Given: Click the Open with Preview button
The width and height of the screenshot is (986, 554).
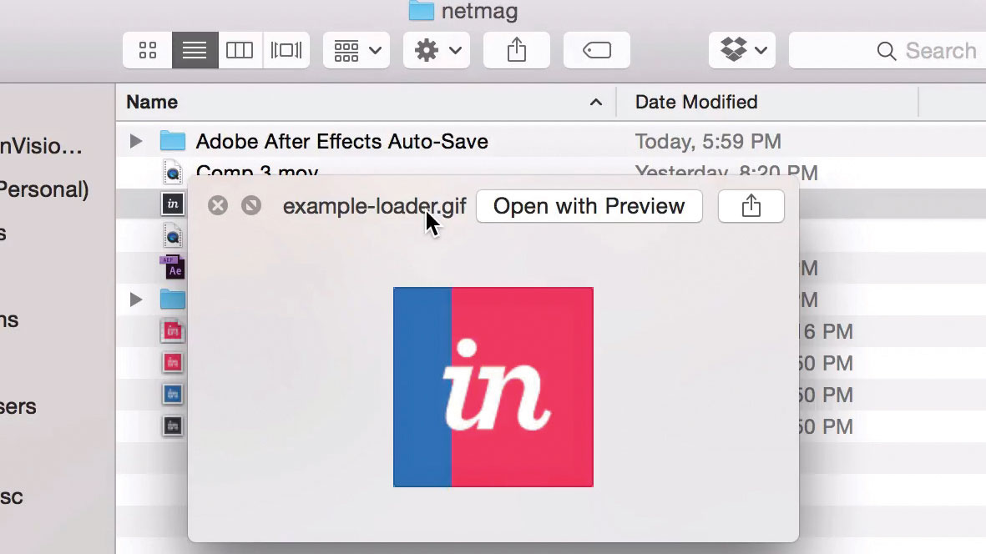Looking at the screenshot, I should tap(589, 206).
